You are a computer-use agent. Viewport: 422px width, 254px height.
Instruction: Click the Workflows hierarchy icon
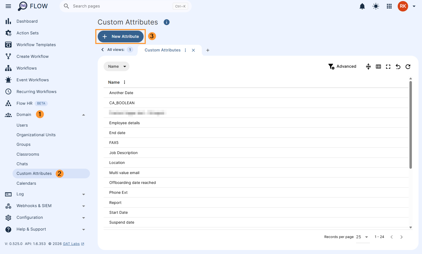pos(8,68)
